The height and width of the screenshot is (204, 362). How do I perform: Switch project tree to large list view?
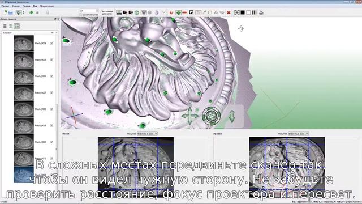[5, 26]
